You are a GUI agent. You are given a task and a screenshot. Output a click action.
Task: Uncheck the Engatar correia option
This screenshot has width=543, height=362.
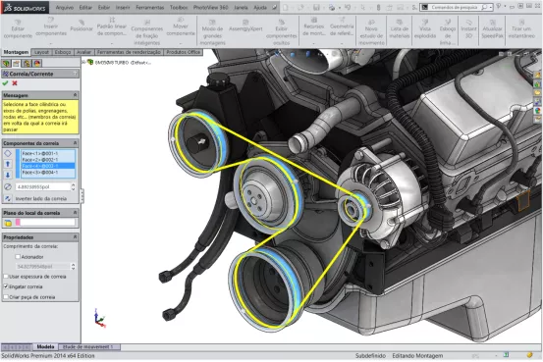coord(6,286)
